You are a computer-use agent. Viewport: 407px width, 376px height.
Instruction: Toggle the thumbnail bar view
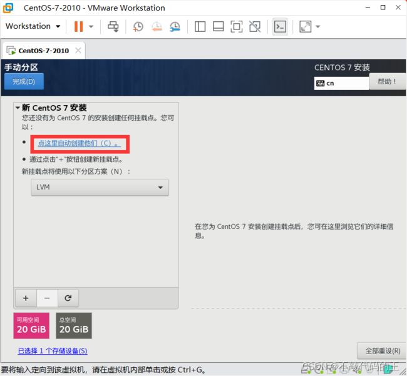219,26
